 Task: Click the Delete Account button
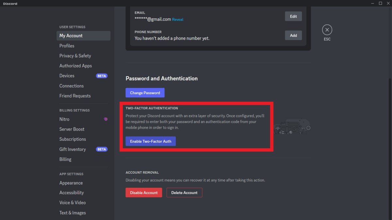184,192
